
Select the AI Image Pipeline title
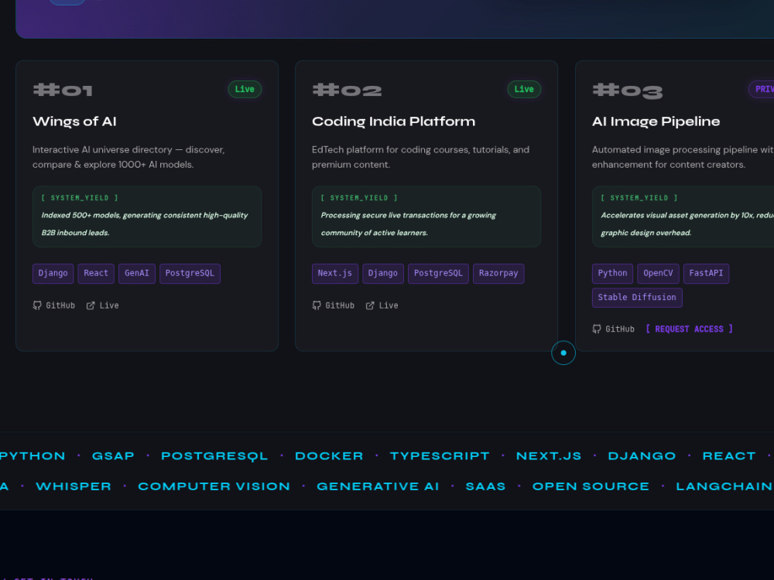(x=656, y=121)
